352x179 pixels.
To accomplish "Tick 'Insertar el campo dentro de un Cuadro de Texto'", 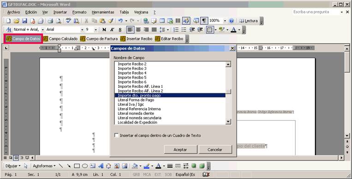I will coord(116,135).
